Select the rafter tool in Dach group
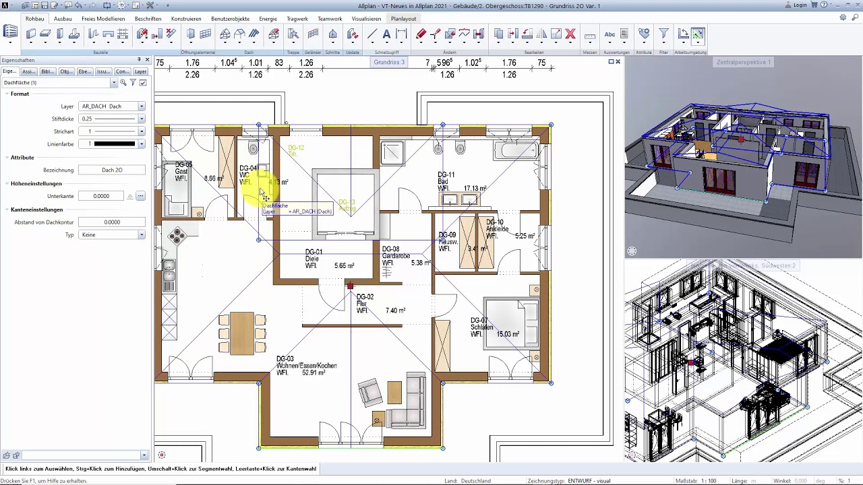This screenshot has width=863, height=485. [254, 34]
